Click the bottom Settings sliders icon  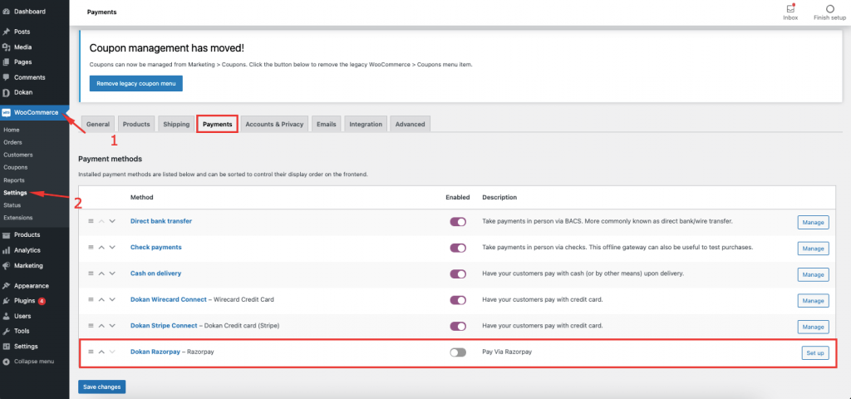(x=6, y=347)
